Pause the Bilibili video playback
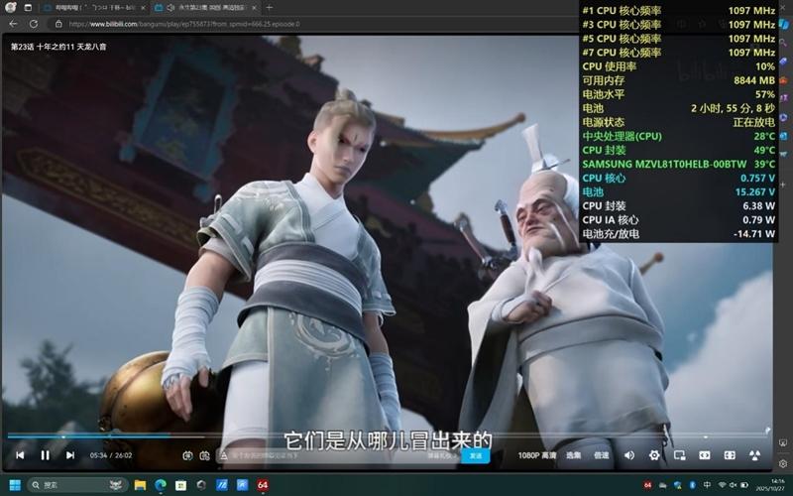 tap(45, 455)
